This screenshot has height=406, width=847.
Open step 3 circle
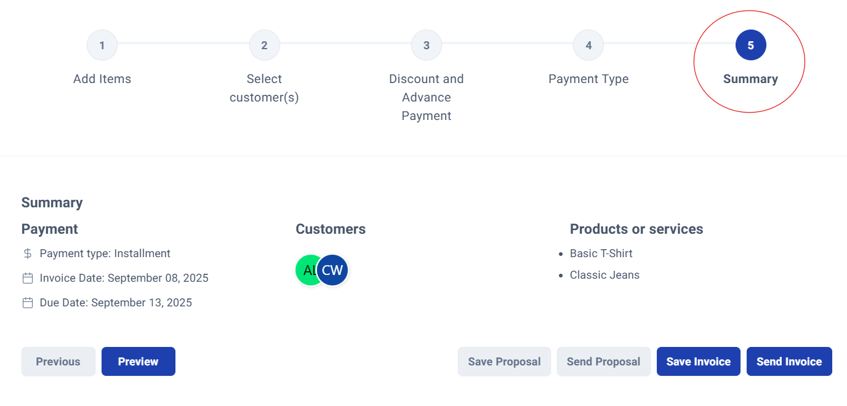tap(427, 46)
